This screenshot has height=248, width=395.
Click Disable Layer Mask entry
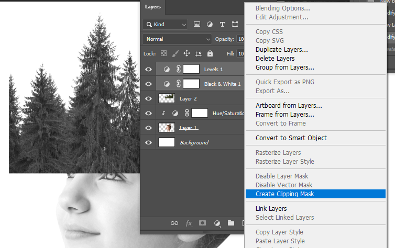click(x=282, y=176)
